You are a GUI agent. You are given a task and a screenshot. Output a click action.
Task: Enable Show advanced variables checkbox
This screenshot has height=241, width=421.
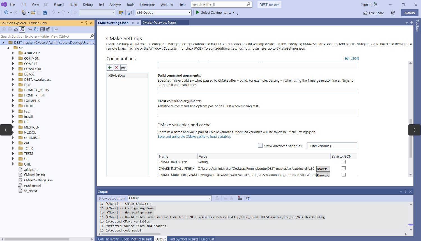pyautogui.click(x=260, y=146)
